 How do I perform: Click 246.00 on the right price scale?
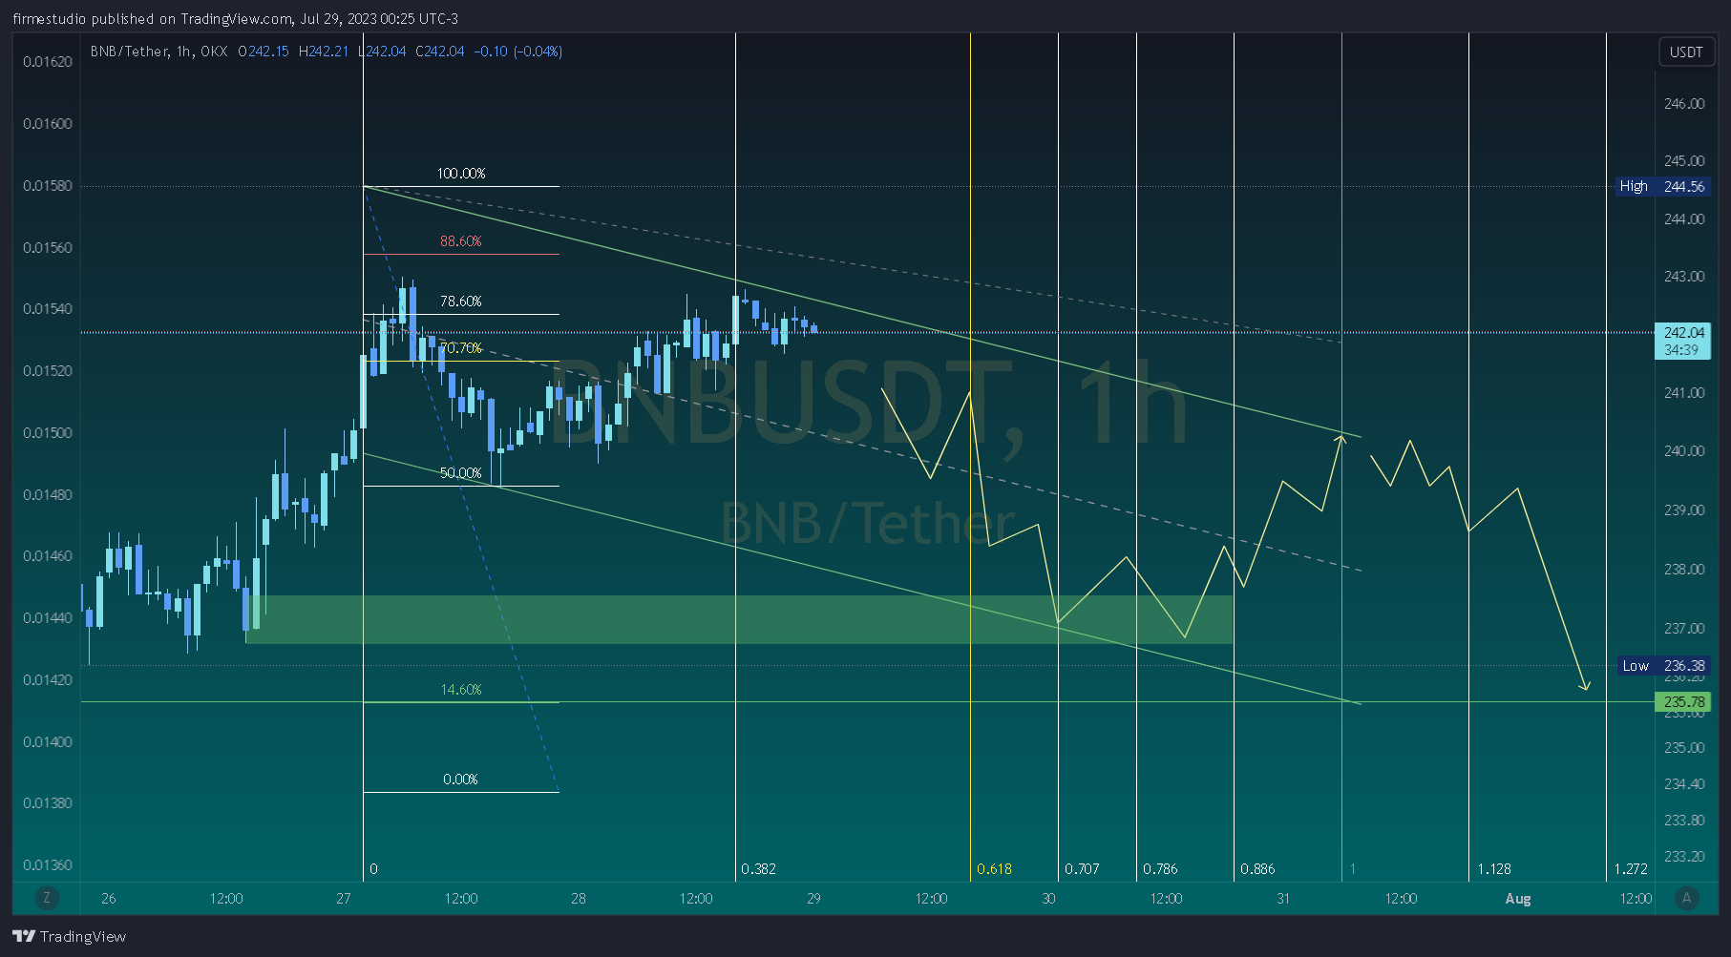pos(1683,104)
